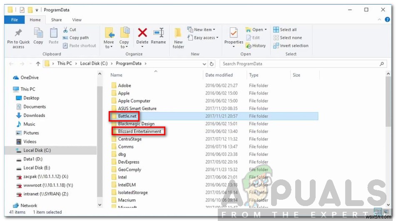This screenshot has height=221, width=396.
Task: Click Invert selection
Action: tap(291, 46)
